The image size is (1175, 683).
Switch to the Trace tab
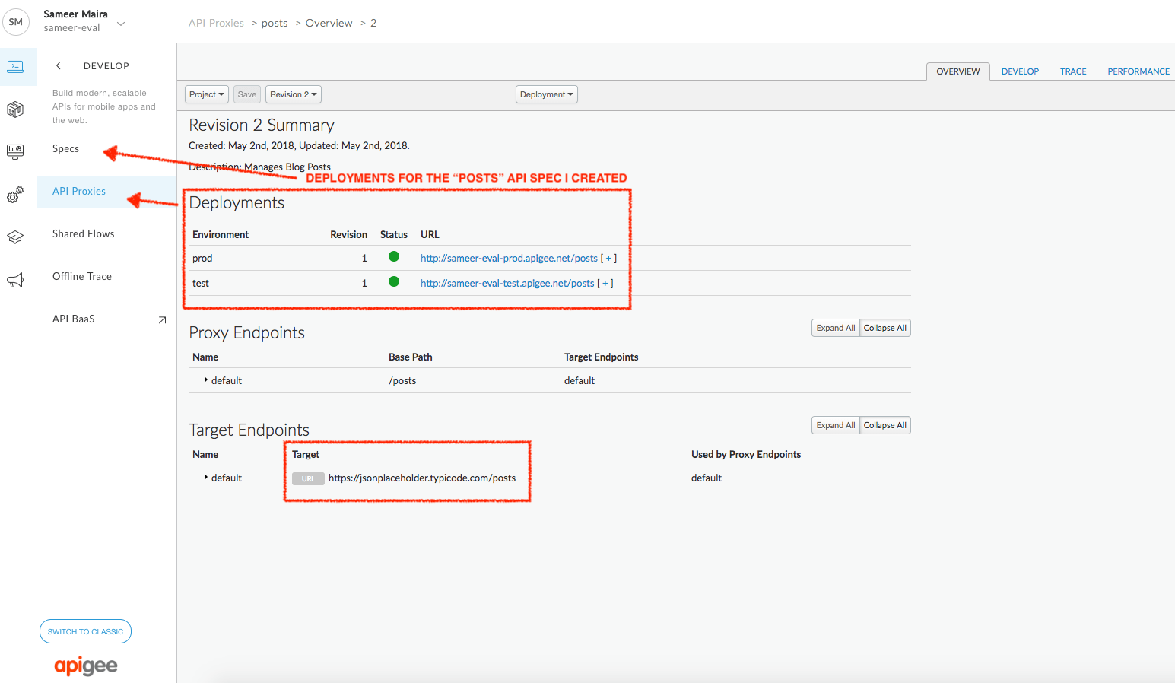tap(1072, 71)
